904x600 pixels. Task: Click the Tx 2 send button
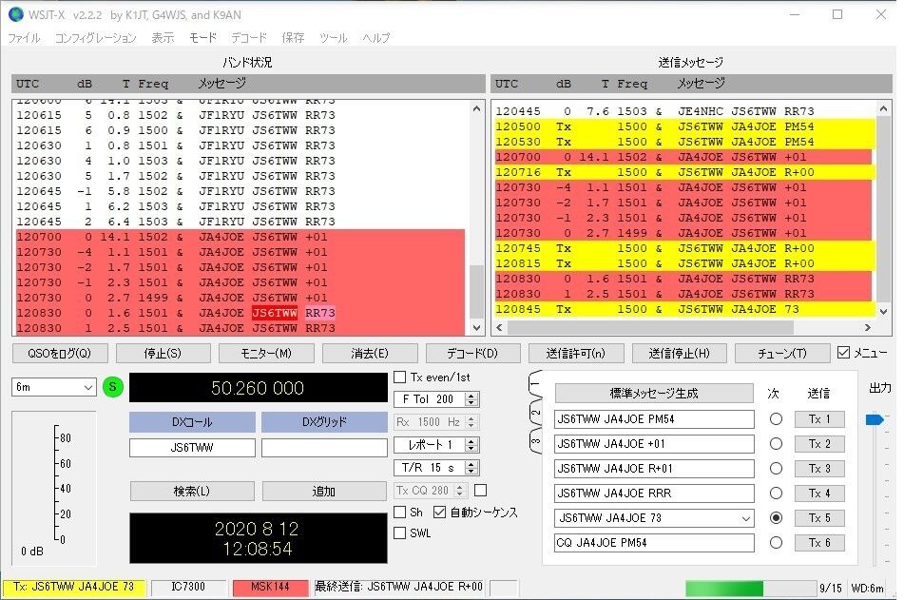819,444
